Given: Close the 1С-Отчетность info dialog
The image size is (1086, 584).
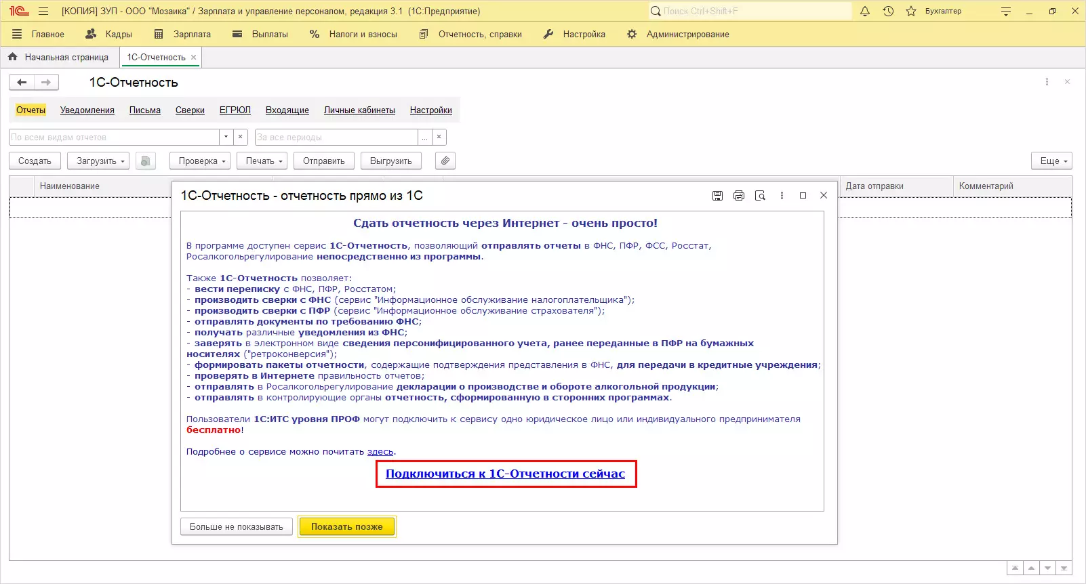Looking at the screenshot, I should 824,196.
